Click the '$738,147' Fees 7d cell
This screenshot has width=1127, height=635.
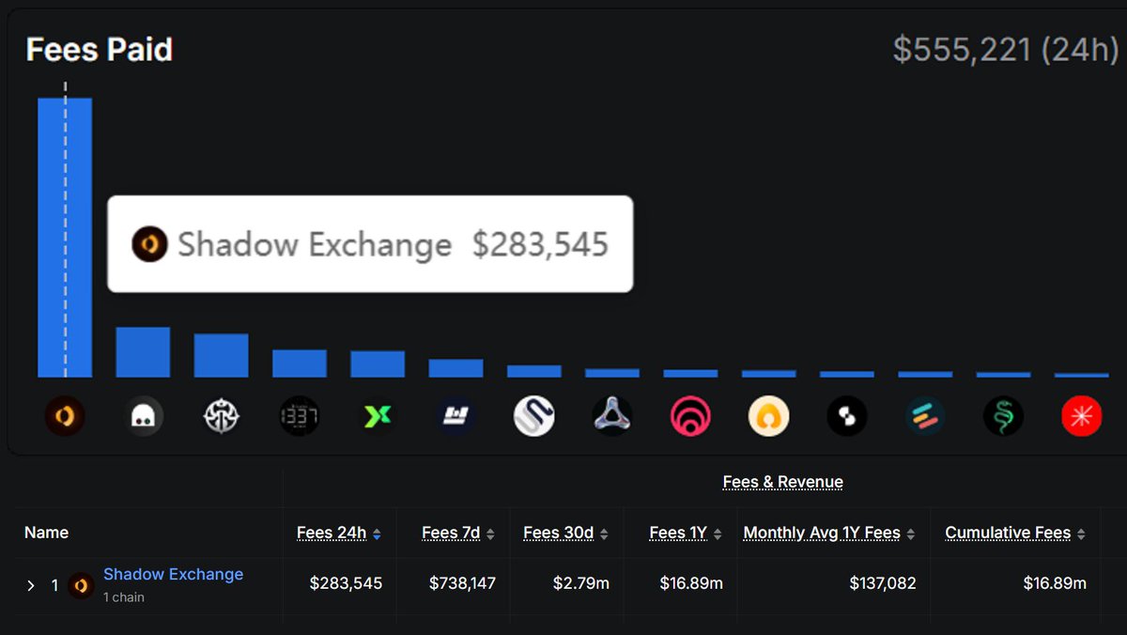pos(462,583)
